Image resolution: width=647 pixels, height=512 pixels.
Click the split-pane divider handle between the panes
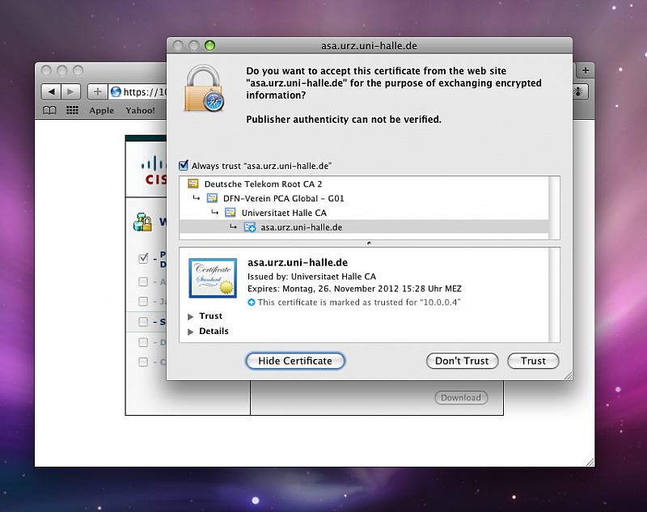pyautogui.click(x=369, y=243)
